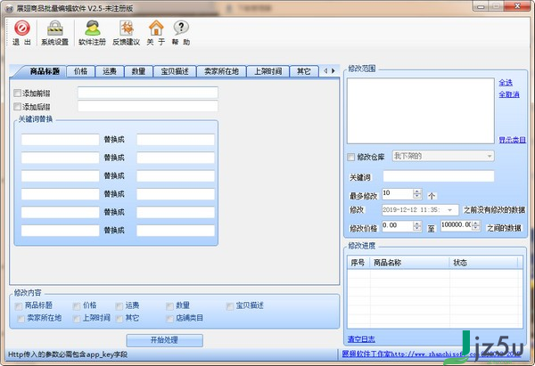Viewport: 535px width, 366px height.
Task: Click first keyword source field
Action: pyautogui.click(x=60, y=140)
